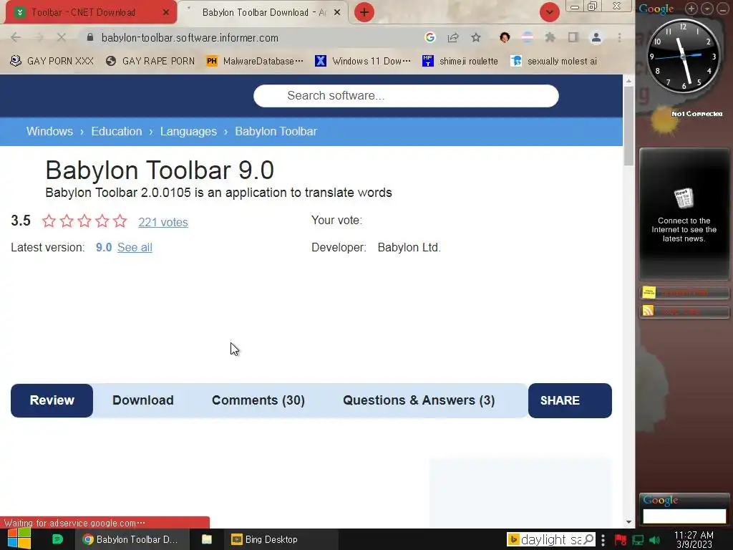Open the Extensions puzzle piece menu

tap(550, 37)
